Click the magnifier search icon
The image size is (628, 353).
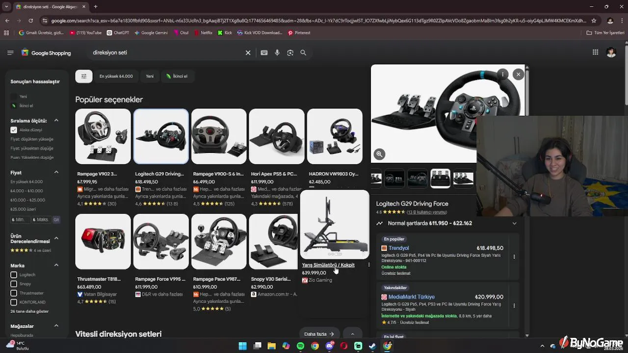303,52
